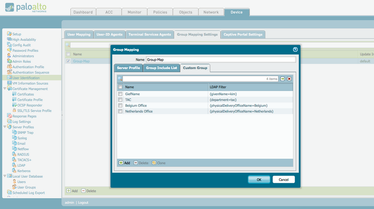This screenshot has width=374, height=209.
Task: Collapse the Server Profiles tree node
Action: (x=5, y=127)
